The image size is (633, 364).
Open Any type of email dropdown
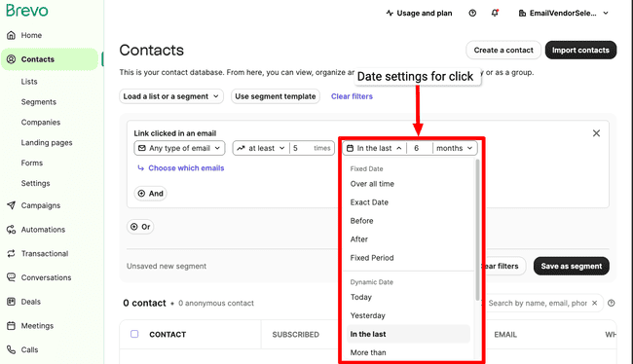(179, 148)
